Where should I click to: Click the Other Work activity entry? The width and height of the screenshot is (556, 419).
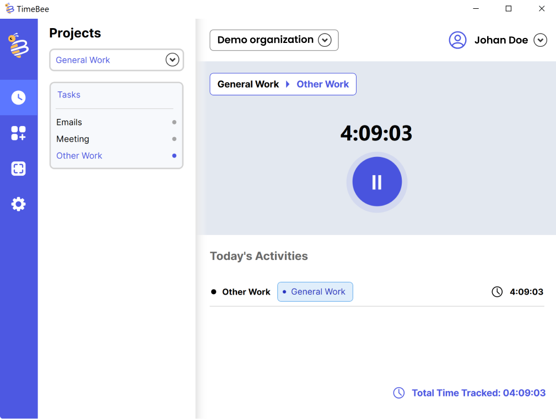pyautogui.click(x=246, y=292)
